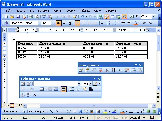Close the Базы данных toolbar

pyautogui.click(x=140, y=65)
